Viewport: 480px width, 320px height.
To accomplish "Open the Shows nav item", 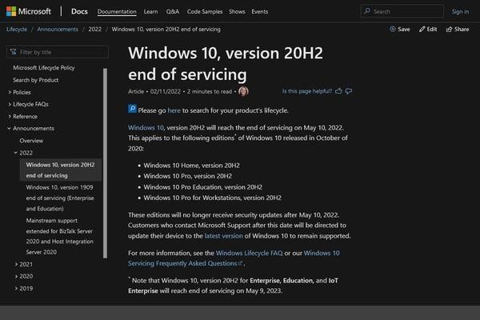I will 237,12.
